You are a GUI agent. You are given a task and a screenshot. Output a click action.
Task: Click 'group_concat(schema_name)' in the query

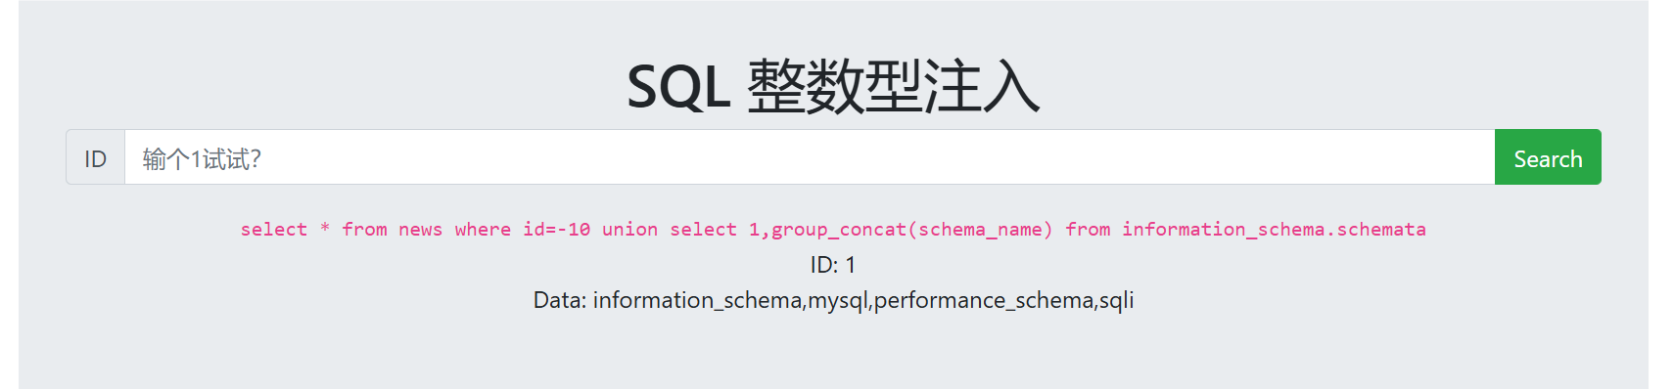(x=912, y=230)
